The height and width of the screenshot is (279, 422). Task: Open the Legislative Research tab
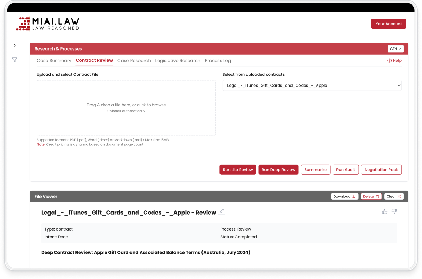178,60
